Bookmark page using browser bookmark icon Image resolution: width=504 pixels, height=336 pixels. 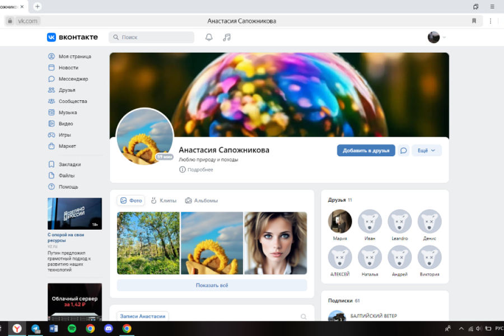(x=474, y=21)
